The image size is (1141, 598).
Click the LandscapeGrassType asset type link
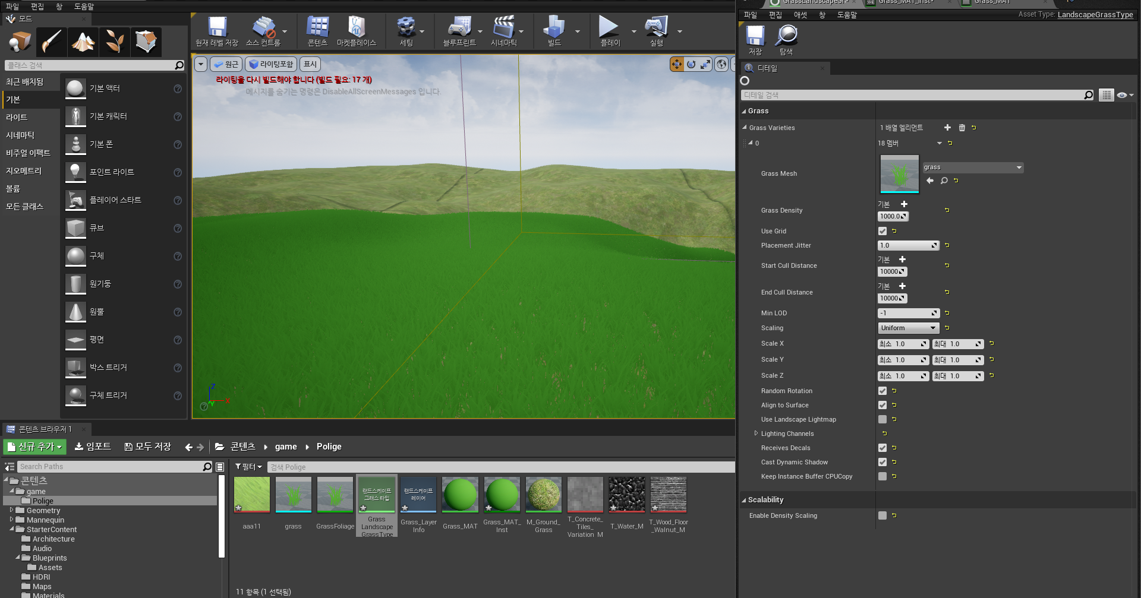(1095, 15)
